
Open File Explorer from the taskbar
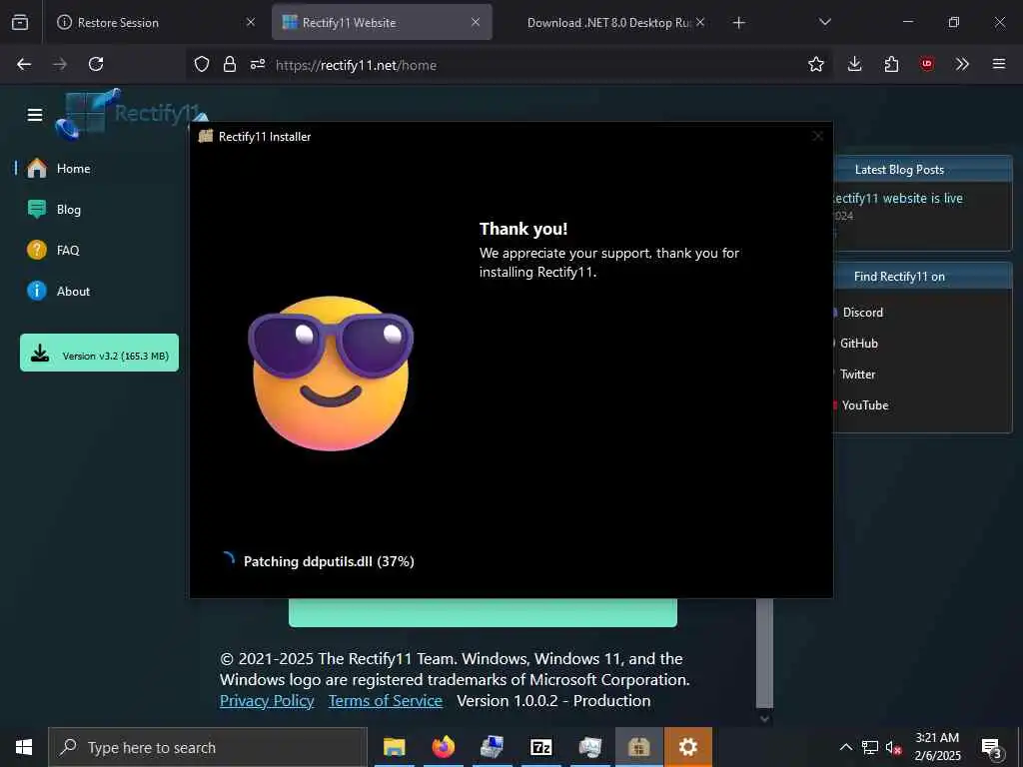(x=394, y=747)
